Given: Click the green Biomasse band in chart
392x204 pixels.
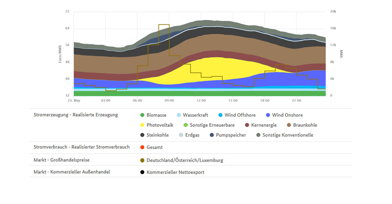Looking at the screenshot, I should [200, 93].
